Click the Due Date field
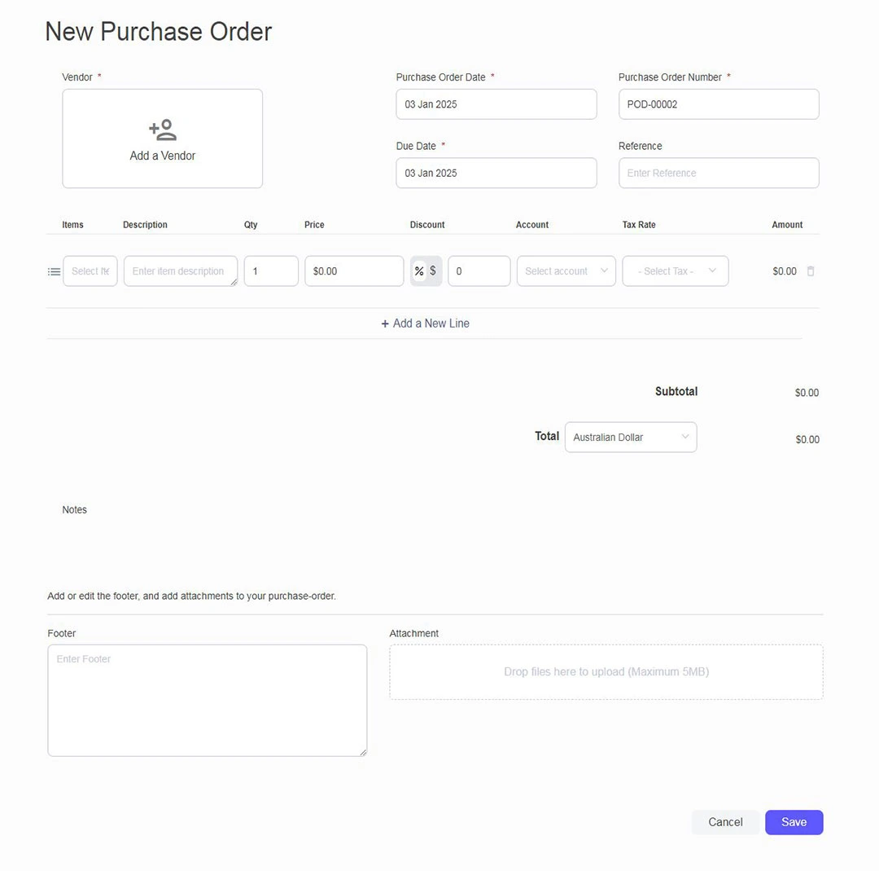The width and height of the screenshot is (879, 871). pyautogui.click(x=496, y=173)
